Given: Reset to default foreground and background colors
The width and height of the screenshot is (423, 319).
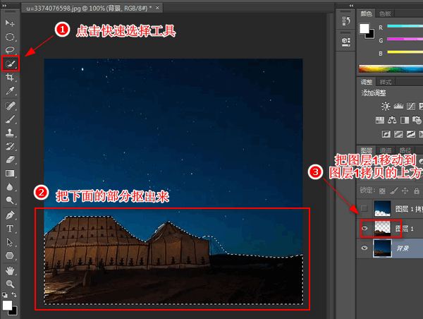Looking at the screenshot, I should point(5,295).
